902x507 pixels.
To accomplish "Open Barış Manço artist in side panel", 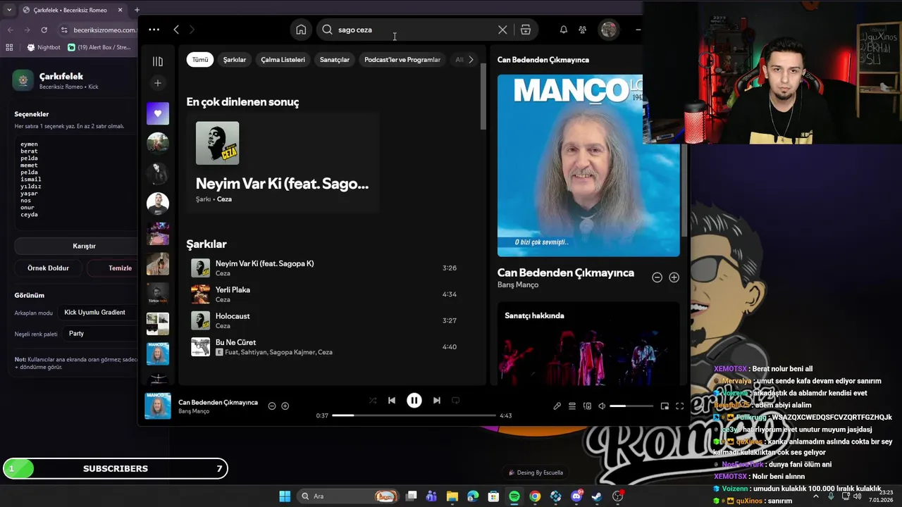I will point(518,284).
